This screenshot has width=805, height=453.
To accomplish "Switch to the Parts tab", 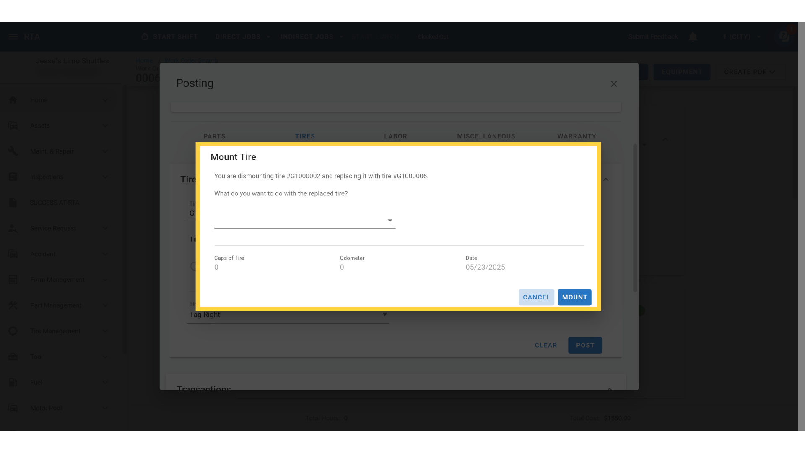I will [214, 136].
